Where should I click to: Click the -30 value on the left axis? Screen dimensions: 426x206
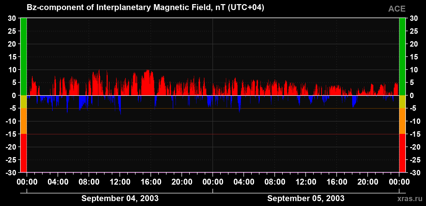click(x=11, y=173)
